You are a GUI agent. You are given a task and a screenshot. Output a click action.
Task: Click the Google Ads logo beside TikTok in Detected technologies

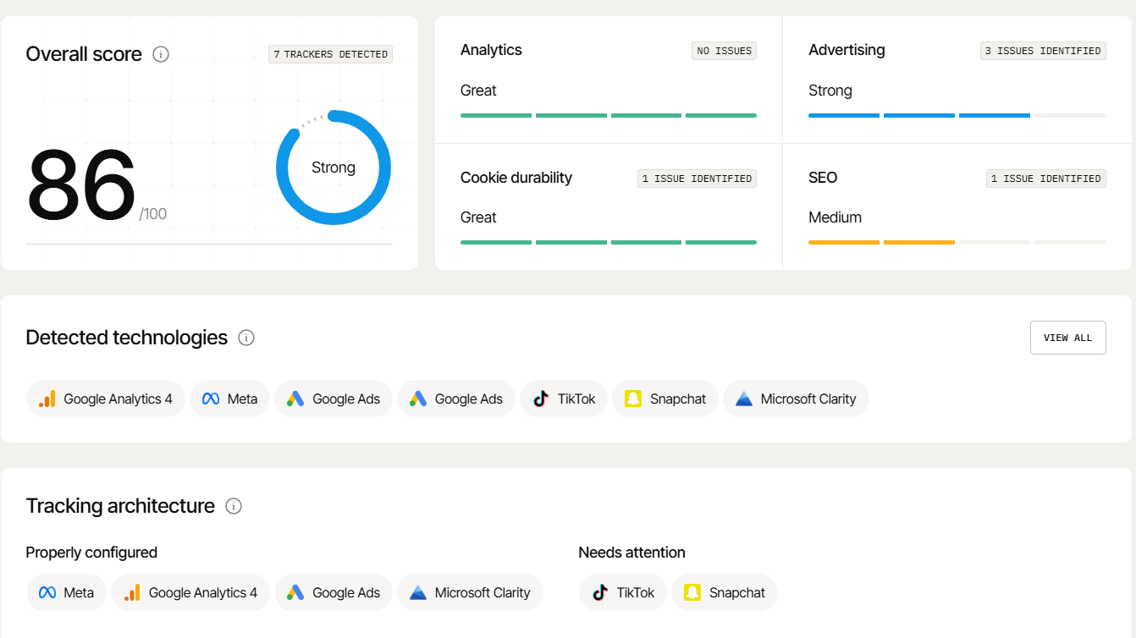point(418,399)
